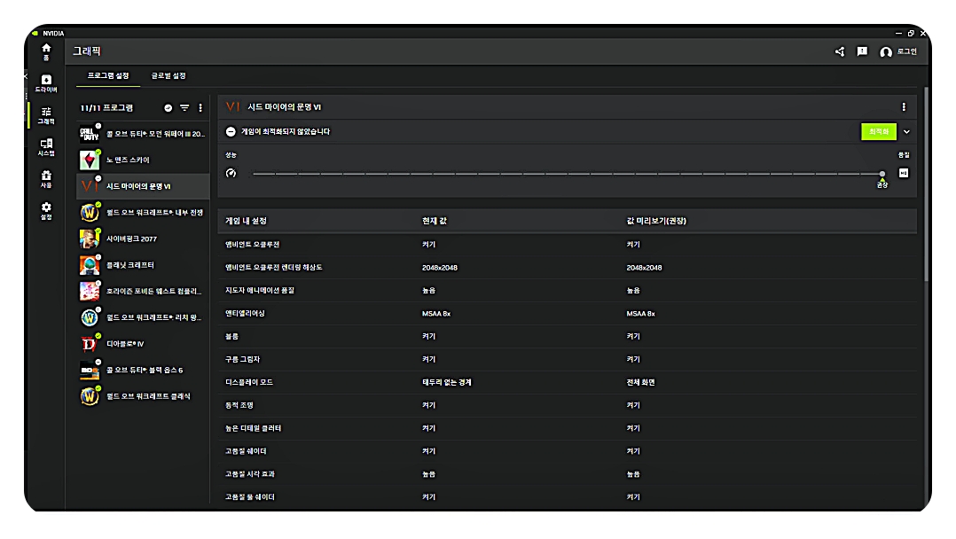Click the 11/11 프로그램 count label
Screen dimensions: 956x539
(x=106, y=108)
